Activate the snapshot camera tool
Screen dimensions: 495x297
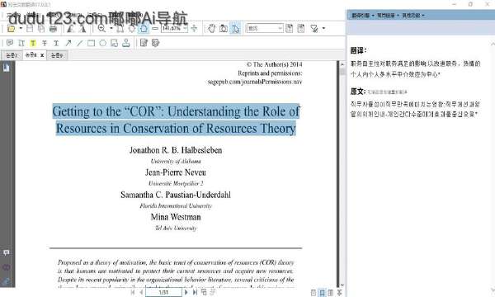coord(224,28)
